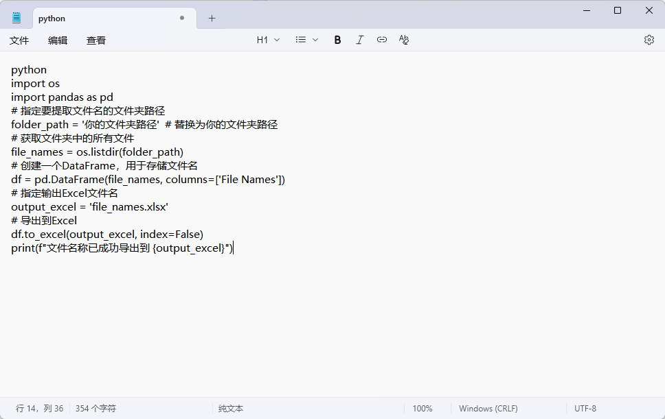Close the Notepad window

coord(649,10)
